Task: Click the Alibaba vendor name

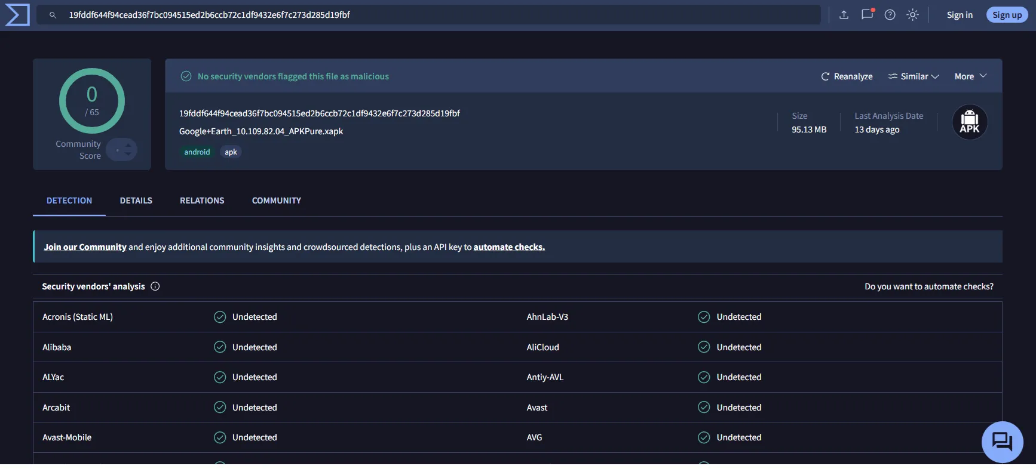Action: coord(57,347)
